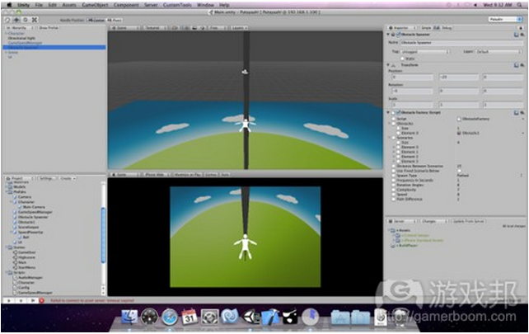Image resolution: width=529 pixels, height=334 pixels.
Task: Select the Highscore scene asset
Action: [26, 257]
